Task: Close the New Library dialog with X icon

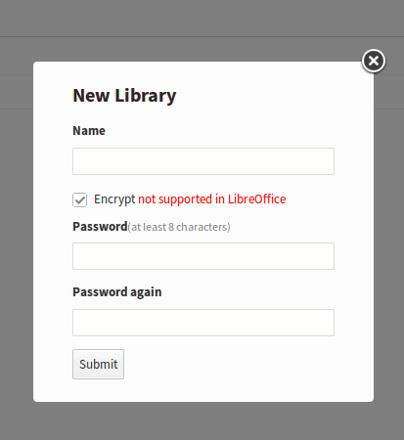Action: pos(374,61)
